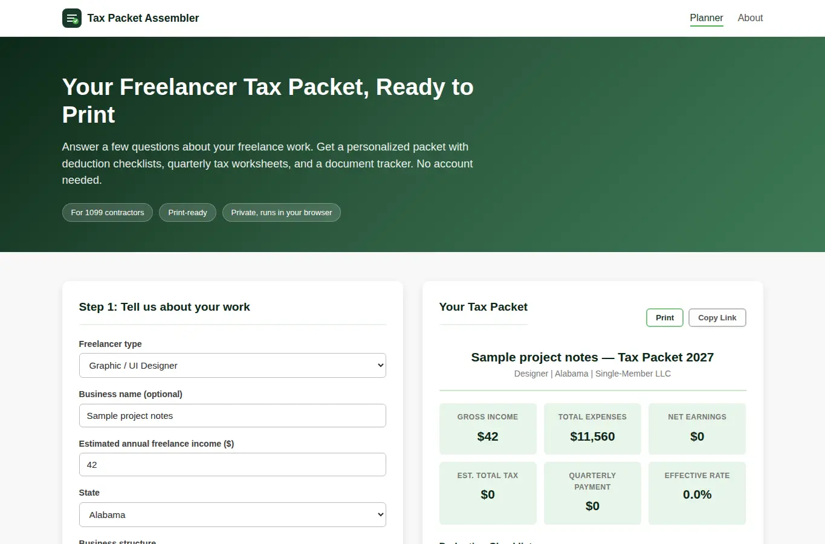Select the Net Earnings $0 card

pos(697,429)
